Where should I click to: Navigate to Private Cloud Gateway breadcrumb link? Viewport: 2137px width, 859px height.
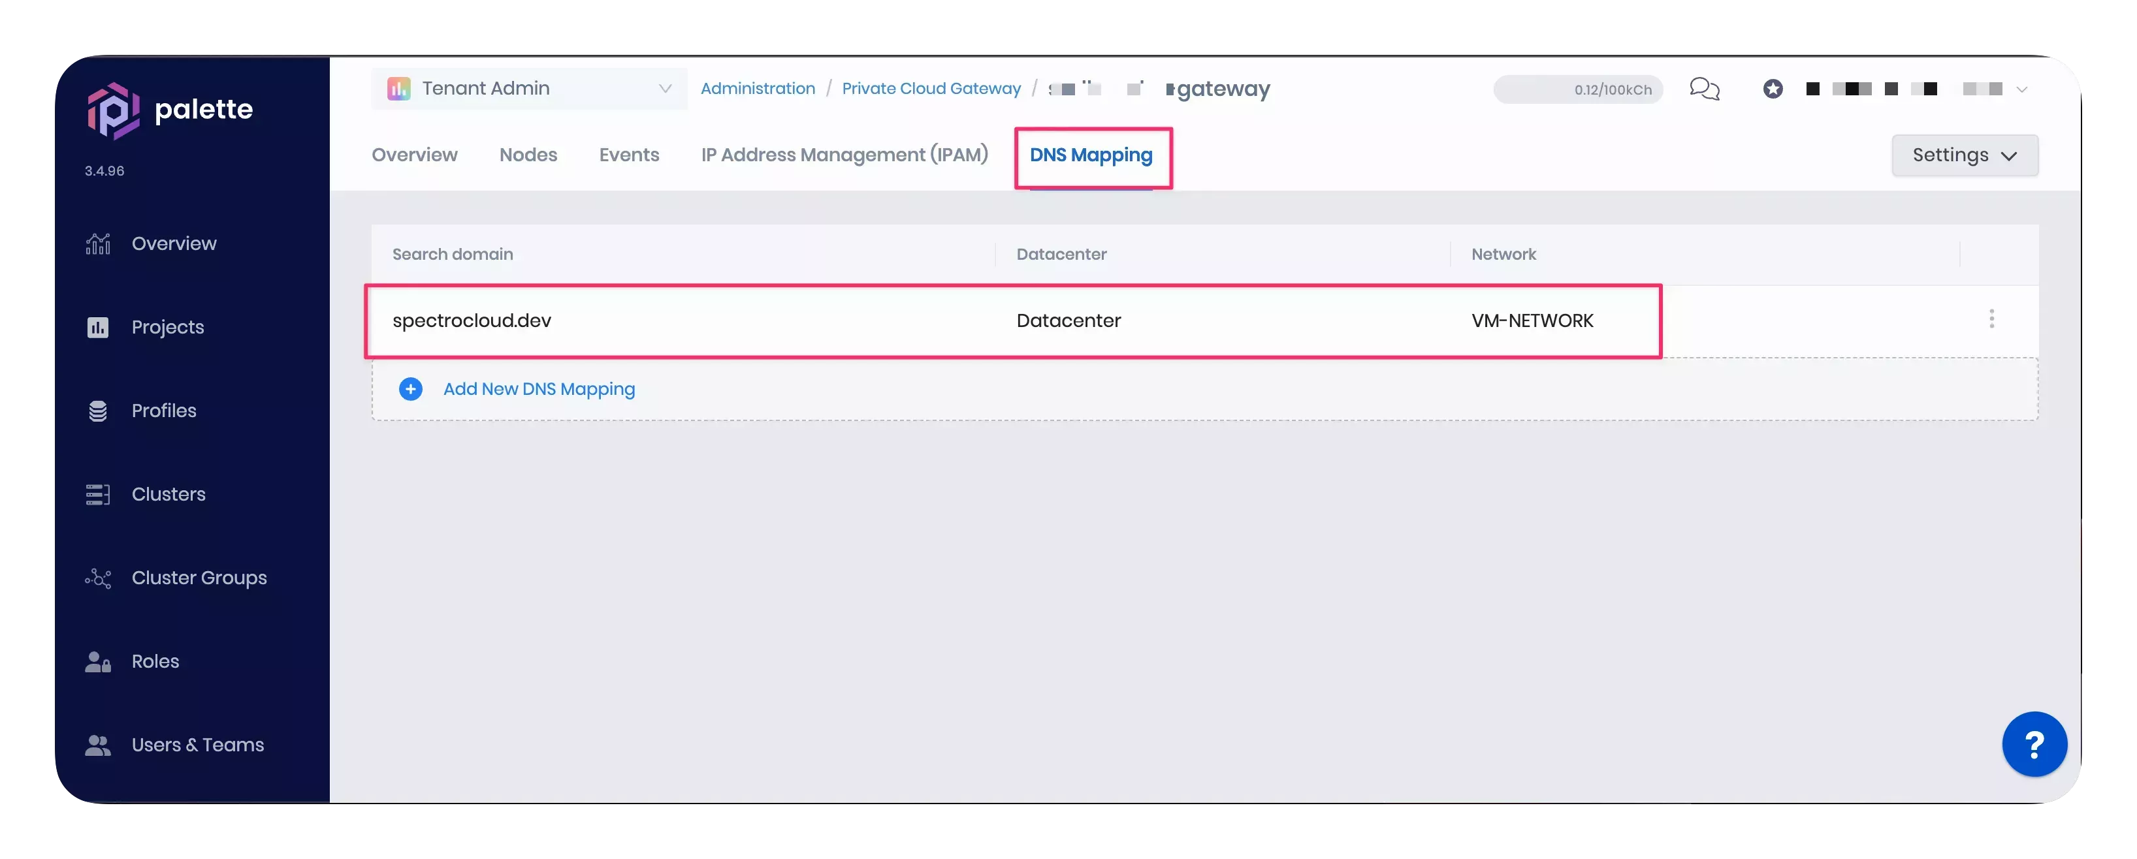point(931,88)
